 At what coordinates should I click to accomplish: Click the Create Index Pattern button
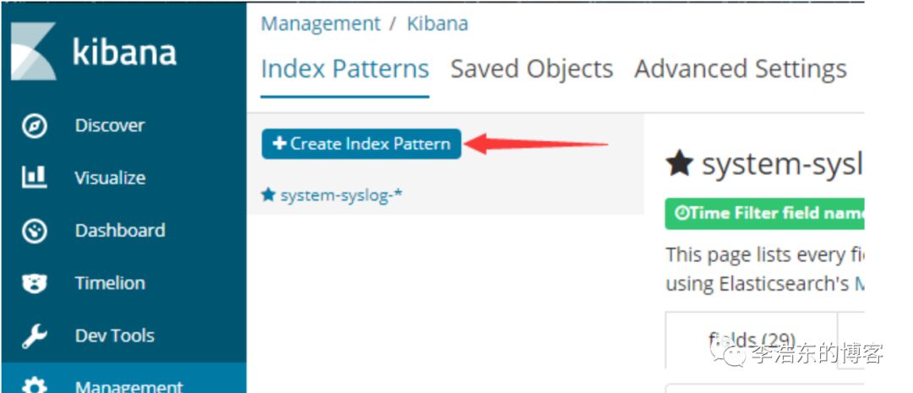361,144
